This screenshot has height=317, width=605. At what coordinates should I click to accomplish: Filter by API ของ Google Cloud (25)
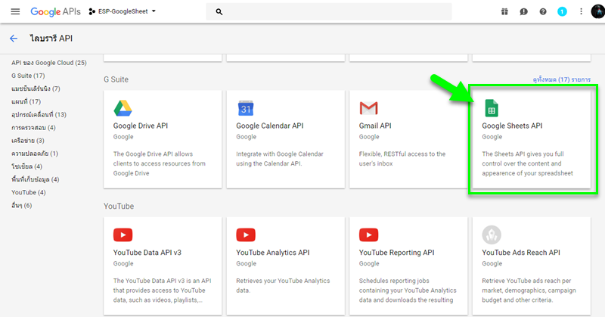(49, 63)
